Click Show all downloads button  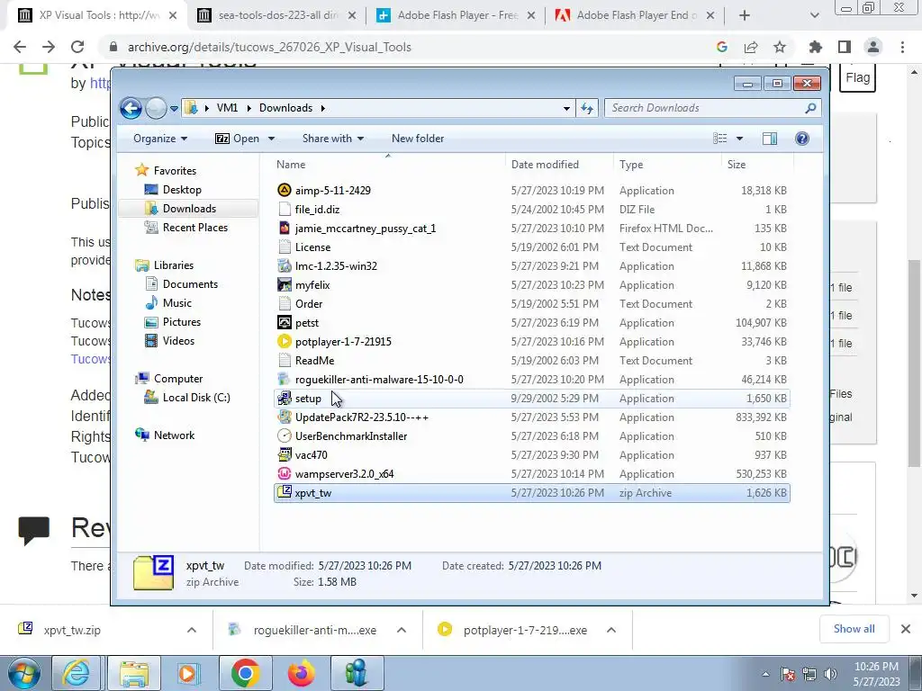pyautogui.click(x=854, y=629)
